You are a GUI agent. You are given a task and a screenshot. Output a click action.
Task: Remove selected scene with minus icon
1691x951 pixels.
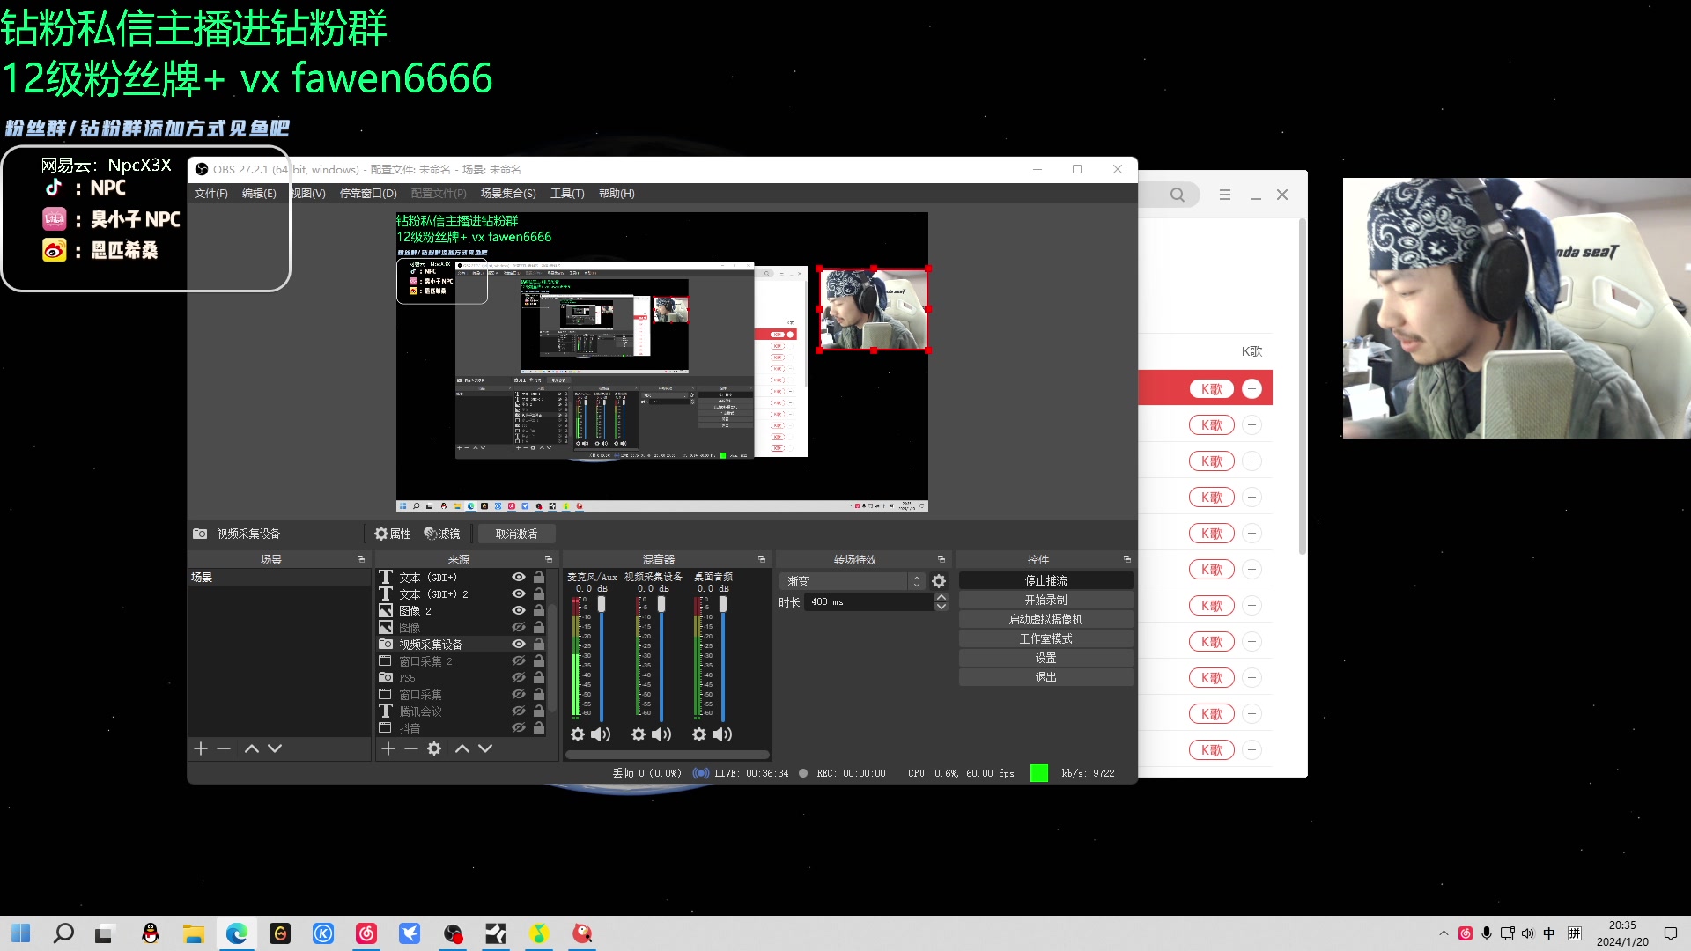point(224,748)
